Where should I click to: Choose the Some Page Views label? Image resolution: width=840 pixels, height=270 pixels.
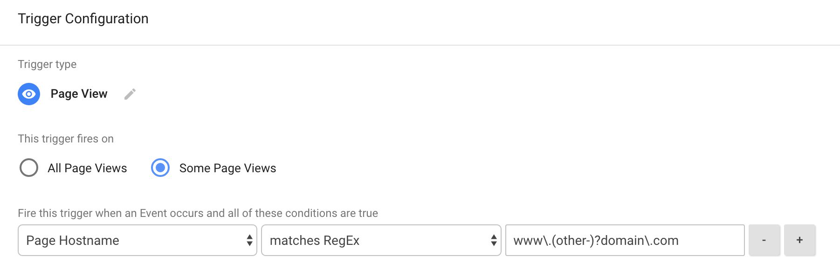(227, 168)
